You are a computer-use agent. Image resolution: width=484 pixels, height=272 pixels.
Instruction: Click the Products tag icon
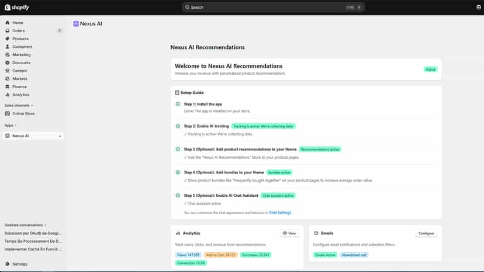[x=8, y=39]
